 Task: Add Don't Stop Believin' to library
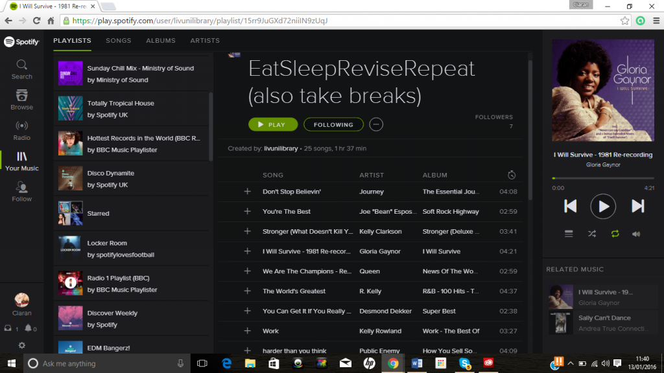pos(247,192)
